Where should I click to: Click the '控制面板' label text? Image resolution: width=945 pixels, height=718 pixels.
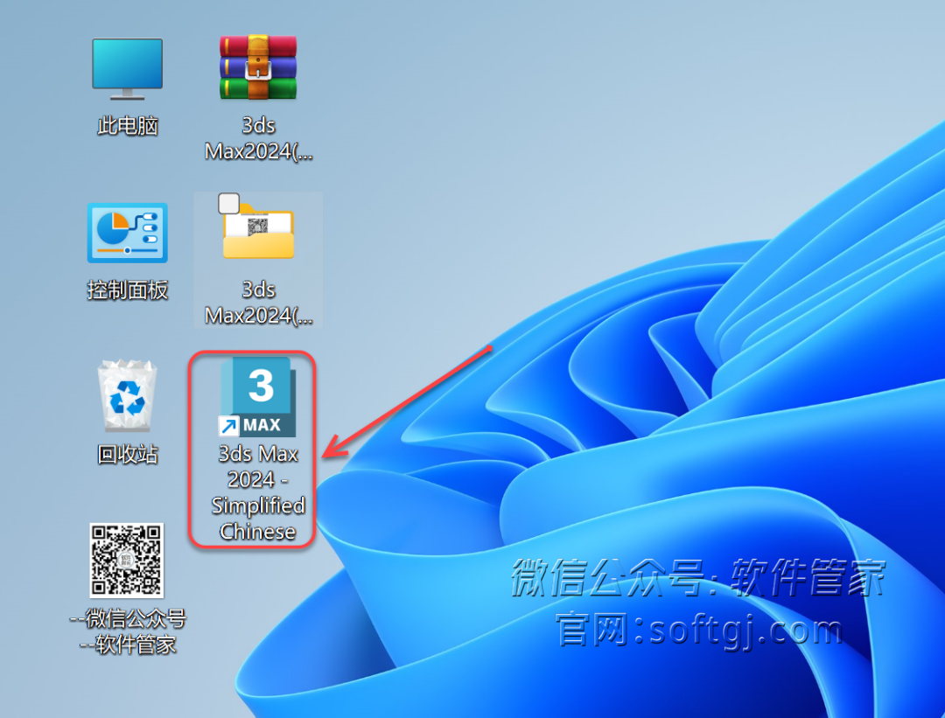[127, 290]
